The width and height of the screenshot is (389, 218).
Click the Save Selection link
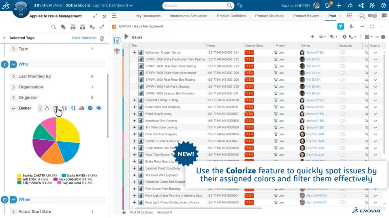[x=84, y=38]
